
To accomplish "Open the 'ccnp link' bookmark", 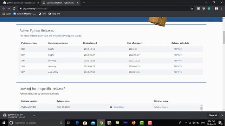I will (54, 14).
